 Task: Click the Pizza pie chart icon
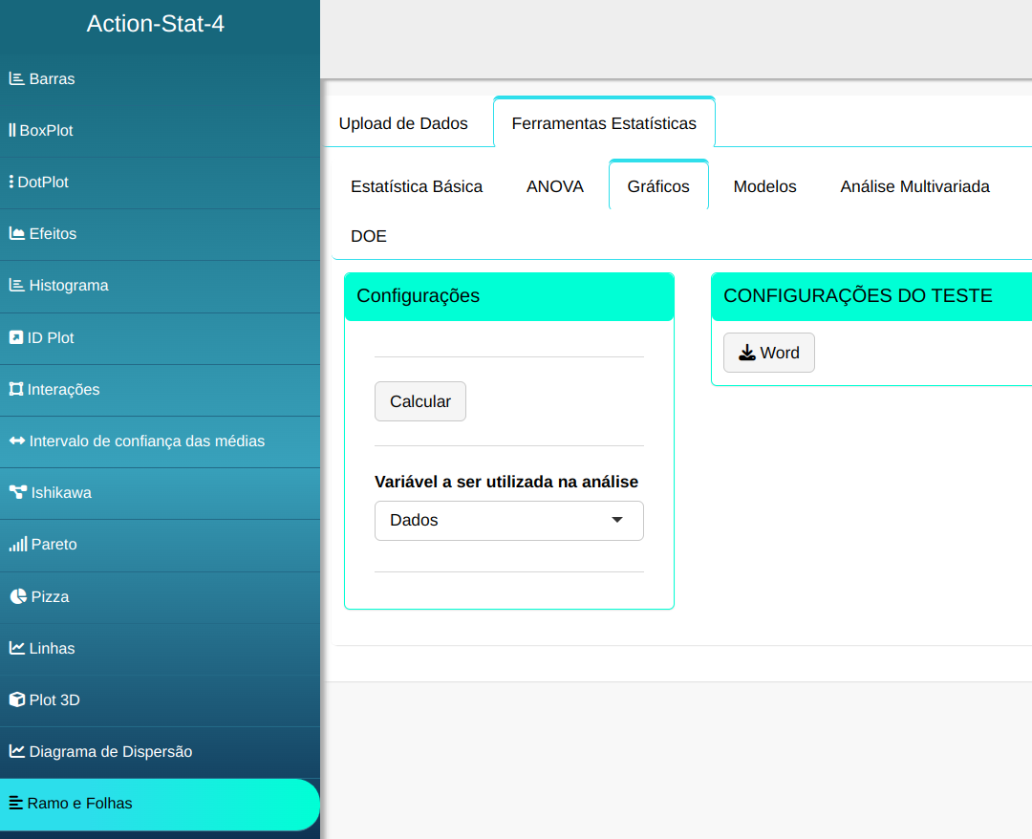coord(17,596)
